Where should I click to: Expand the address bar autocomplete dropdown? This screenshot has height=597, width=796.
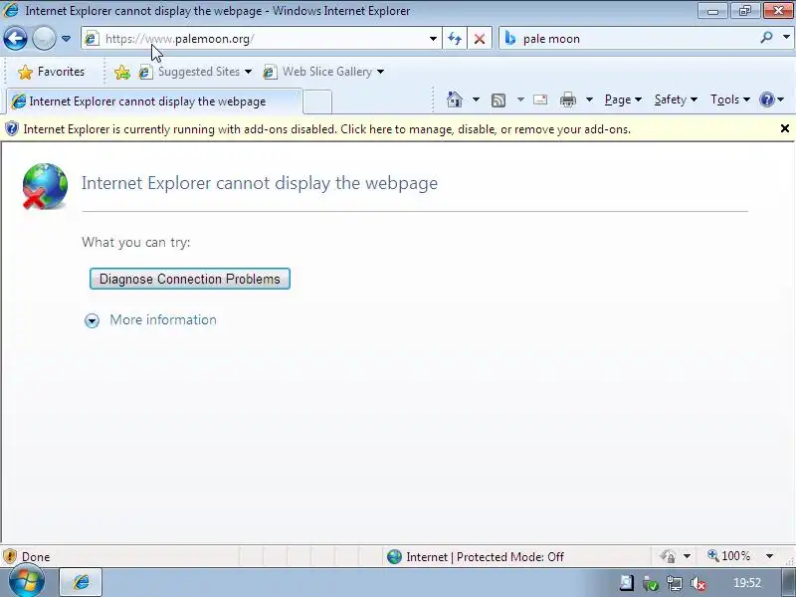point(433,39)
